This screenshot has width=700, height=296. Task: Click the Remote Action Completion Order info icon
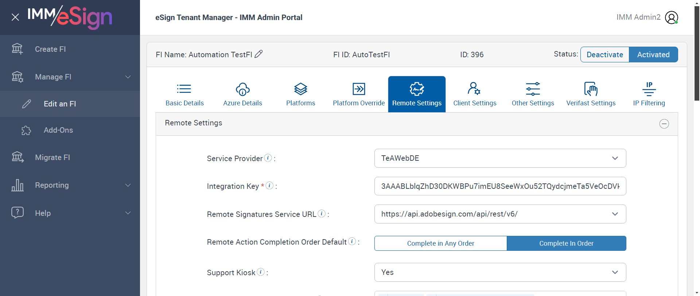[352, 241]
